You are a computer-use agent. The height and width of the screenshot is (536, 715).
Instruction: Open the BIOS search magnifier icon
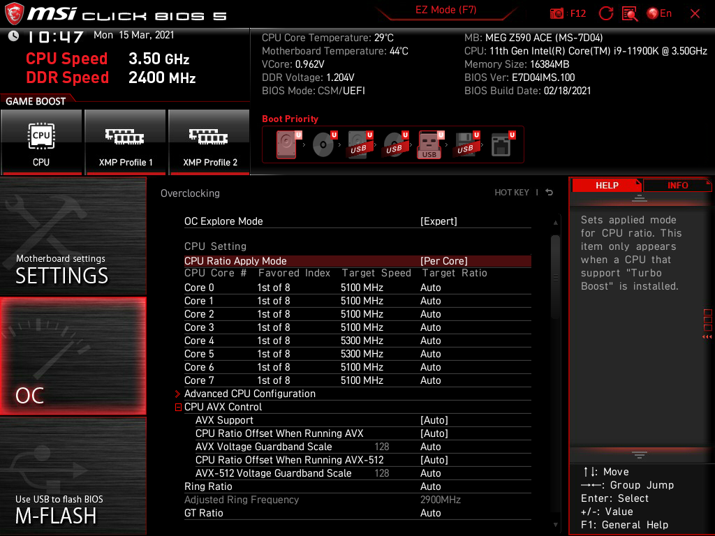tap(630, 14)
